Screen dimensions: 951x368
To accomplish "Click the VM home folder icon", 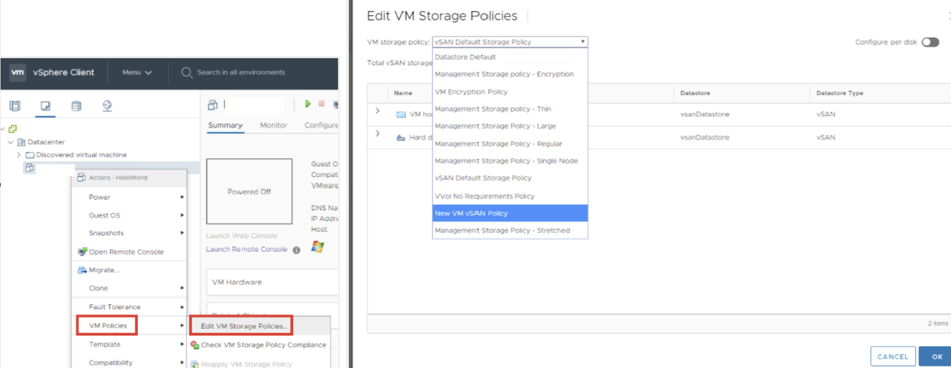I will (401, 115).
